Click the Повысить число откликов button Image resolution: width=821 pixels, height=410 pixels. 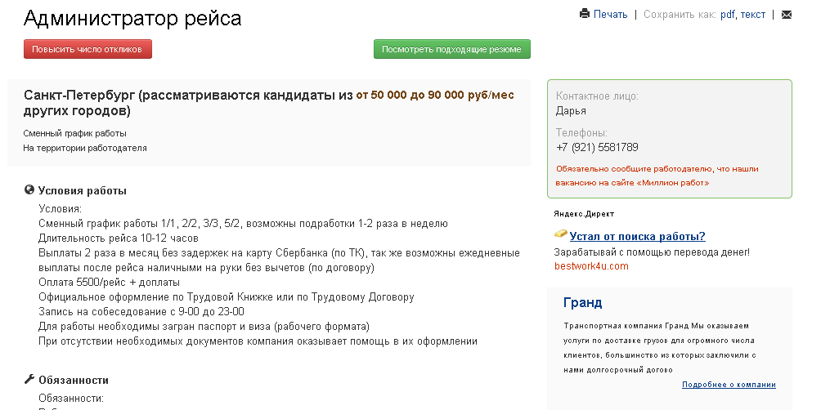(87, 49)
